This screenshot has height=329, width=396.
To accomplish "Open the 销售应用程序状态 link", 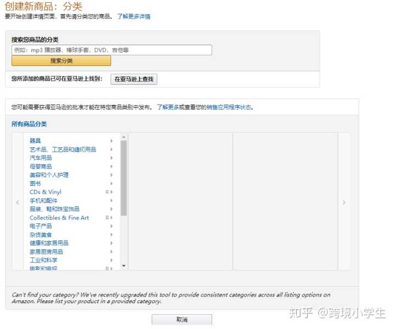I will (229, 107).
